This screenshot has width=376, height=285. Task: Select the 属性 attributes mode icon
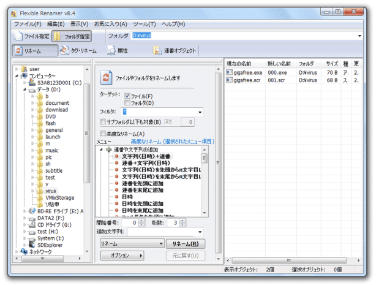111,51
